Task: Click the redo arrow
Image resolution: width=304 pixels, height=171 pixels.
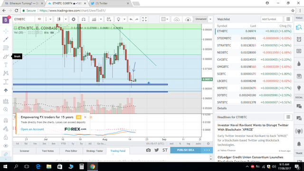Action: point(137,19)
